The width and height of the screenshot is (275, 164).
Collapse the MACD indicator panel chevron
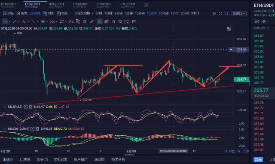tap(4, 129)
